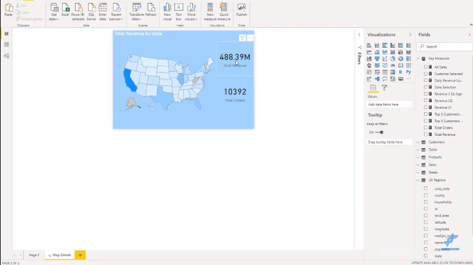Select the Donut chart visualization icon
Viewport: 473px width, 265px height.
tap(401, 58)
